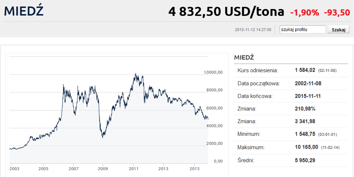Screen dimensions: 354x177
Task: Click the Minimum value 1 548,75
Action: click(x=306, y=134)
